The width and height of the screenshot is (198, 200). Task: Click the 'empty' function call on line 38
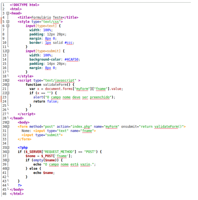tap(38, 160)
